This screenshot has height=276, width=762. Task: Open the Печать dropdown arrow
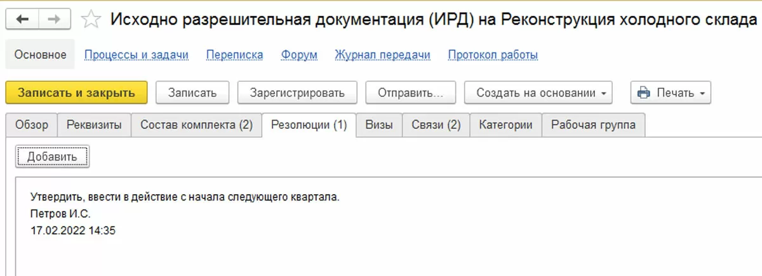[x=702, y=93]
